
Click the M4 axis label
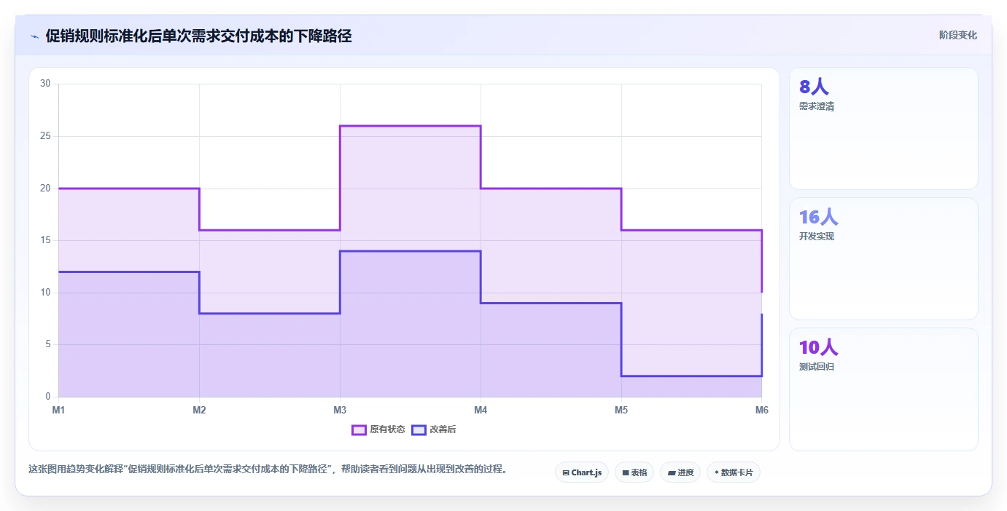(x=481, y=410)
